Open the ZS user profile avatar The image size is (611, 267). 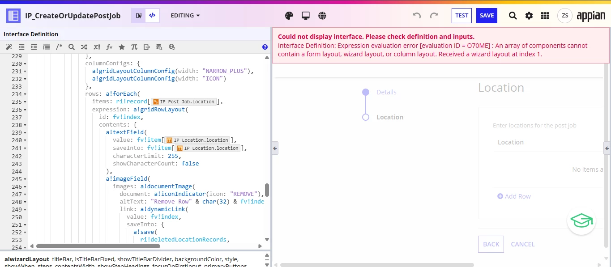pyautogui.click(x=565, y=16)
